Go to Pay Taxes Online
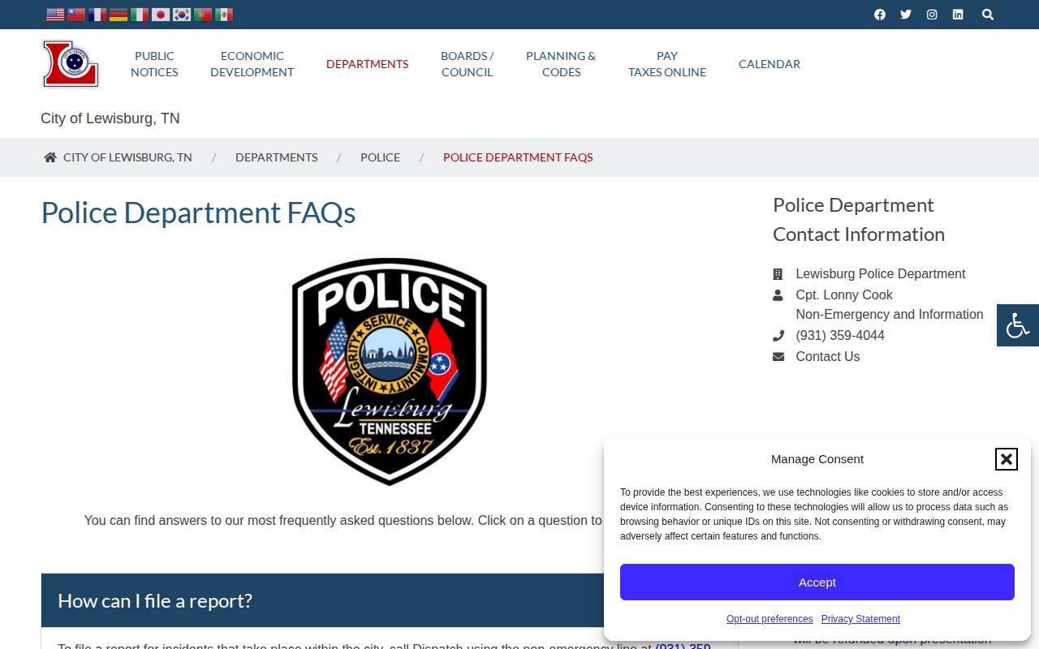Screen dimensions: 1039x649 click(x=667, y=64)
